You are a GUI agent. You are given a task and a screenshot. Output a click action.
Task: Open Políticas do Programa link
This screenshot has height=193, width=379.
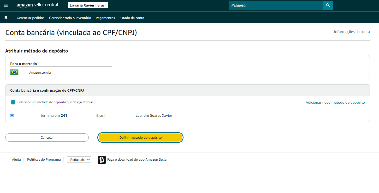point(44,159)
